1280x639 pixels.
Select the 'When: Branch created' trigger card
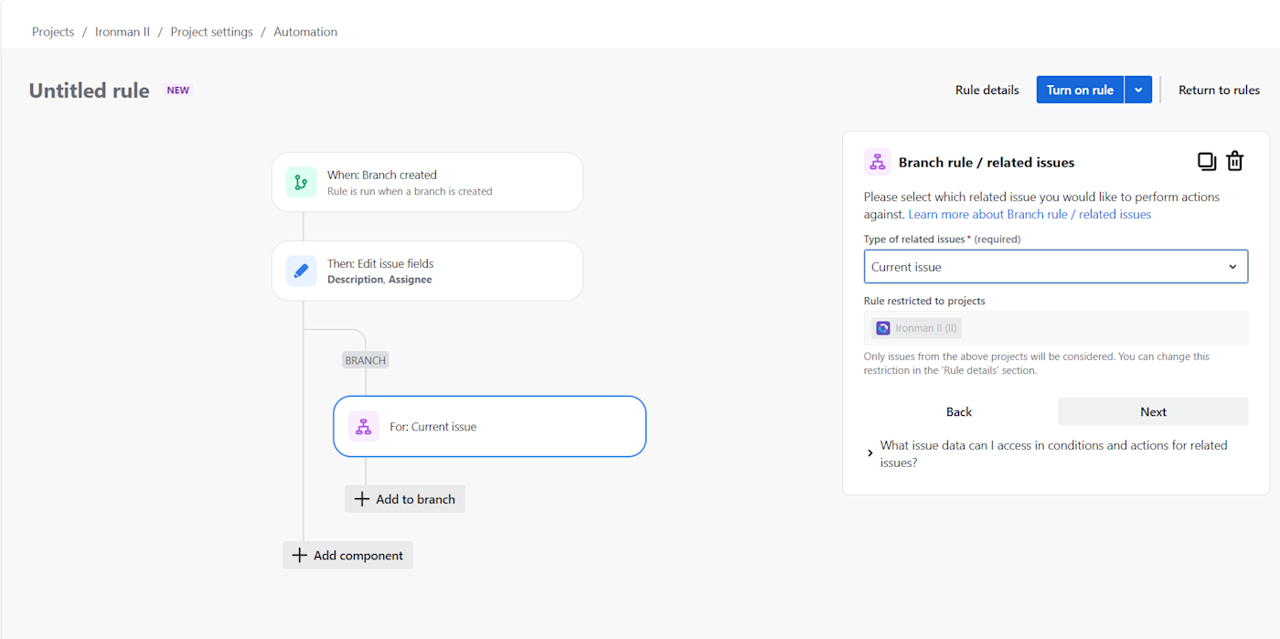[x=427, y=182]
